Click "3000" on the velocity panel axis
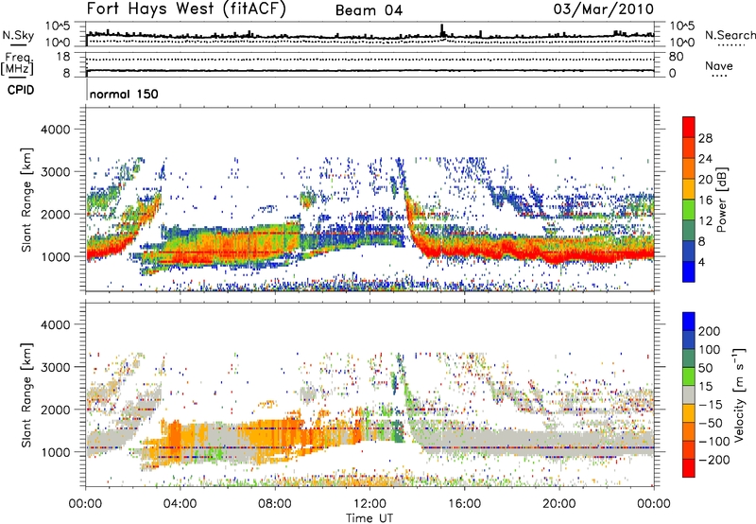 click(55, 367)
